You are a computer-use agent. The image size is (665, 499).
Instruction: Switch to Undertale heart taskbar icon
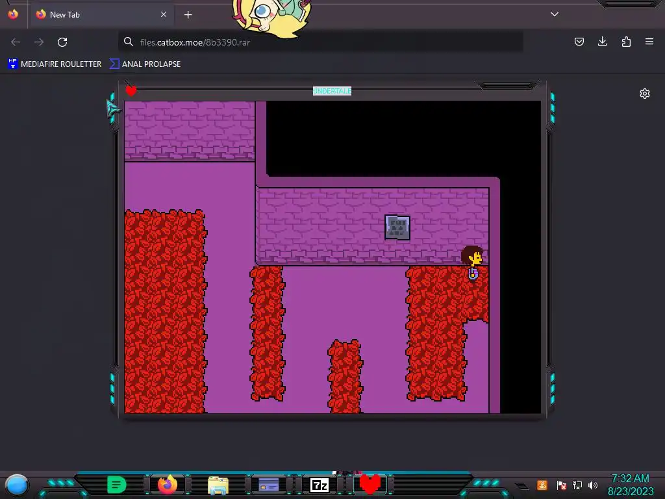point(370,484)
